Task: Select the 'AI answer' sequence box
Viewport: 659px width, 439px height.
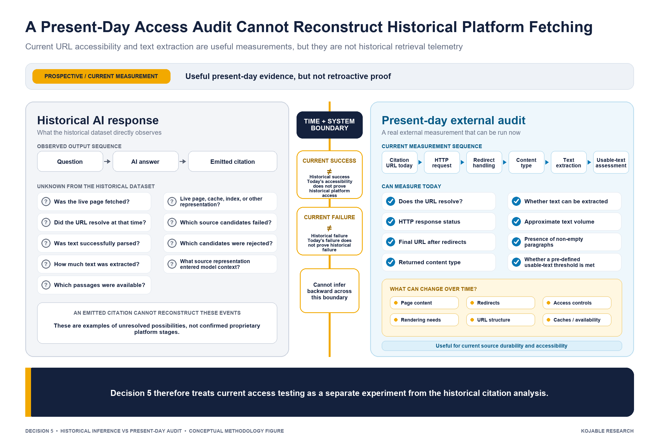Action: (x=146, y=162)
